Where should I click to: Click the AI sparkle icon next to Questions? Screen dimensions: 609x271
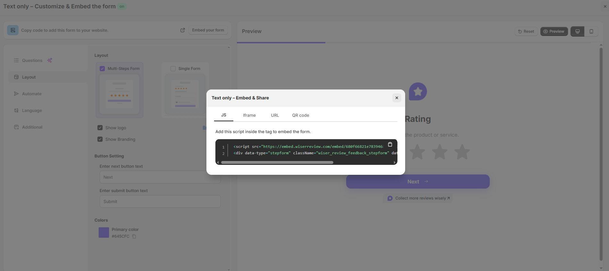50,60
